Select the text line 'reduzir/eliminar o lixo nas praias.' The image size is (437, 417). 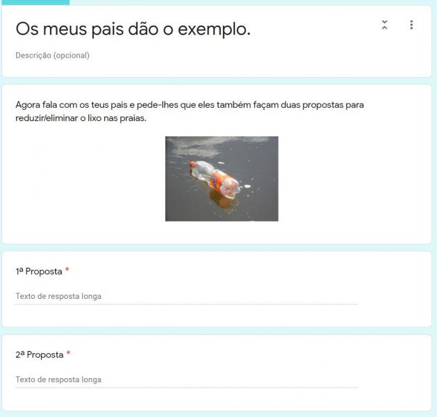pos(81,118)
